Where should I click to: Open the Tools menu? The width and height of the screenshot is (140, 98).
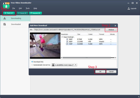(28, 8)
